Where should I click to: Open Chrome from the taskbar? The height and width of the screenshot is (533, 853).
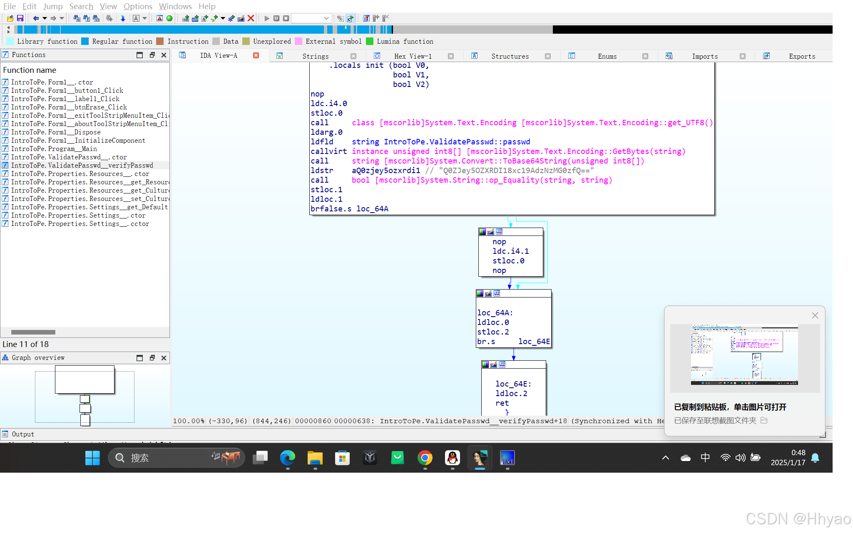click(425, 458)
